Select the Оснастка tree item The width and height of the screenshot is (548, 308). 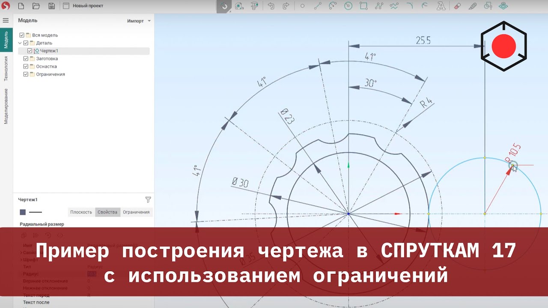46,66
